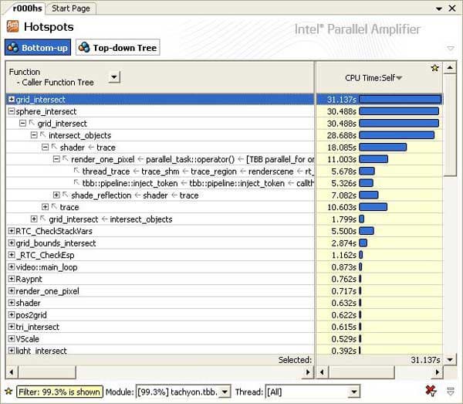Expand the tri_intersect function
The image size is (463, 404).
[x=12, y=327]
